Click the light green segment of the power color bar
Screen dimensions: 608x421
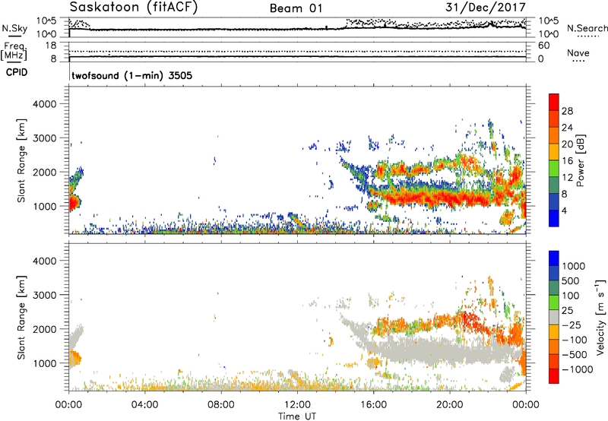point(554,169)
